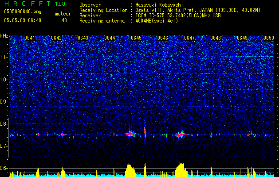
Task: Click the HROFFT title text
Action: pyautogui.click(x=28, y=4)
